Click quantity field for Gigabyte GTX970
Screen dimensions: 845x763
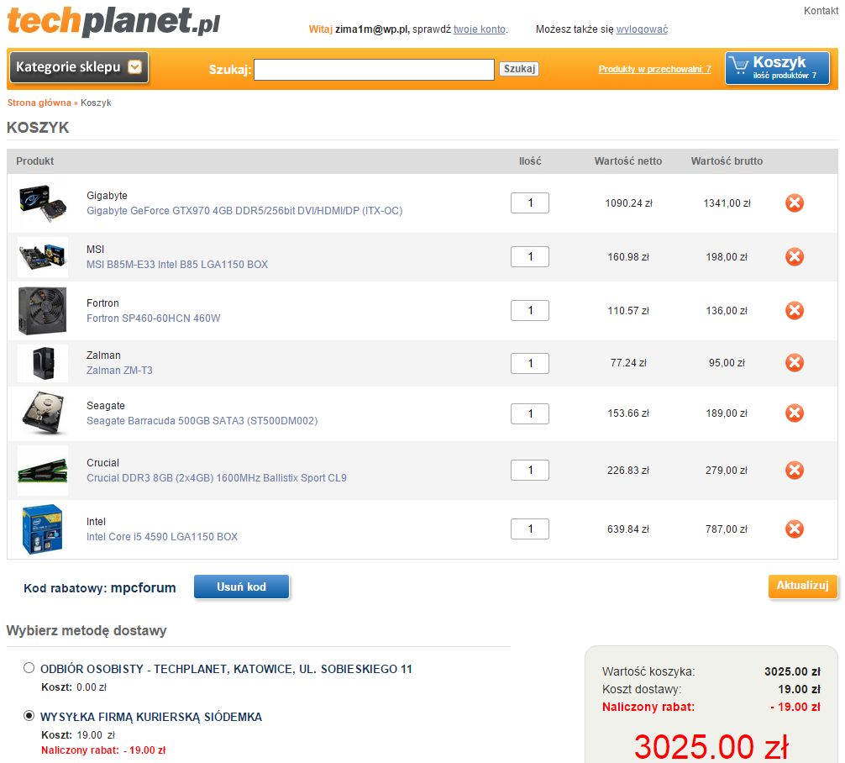tap(530, 203)
